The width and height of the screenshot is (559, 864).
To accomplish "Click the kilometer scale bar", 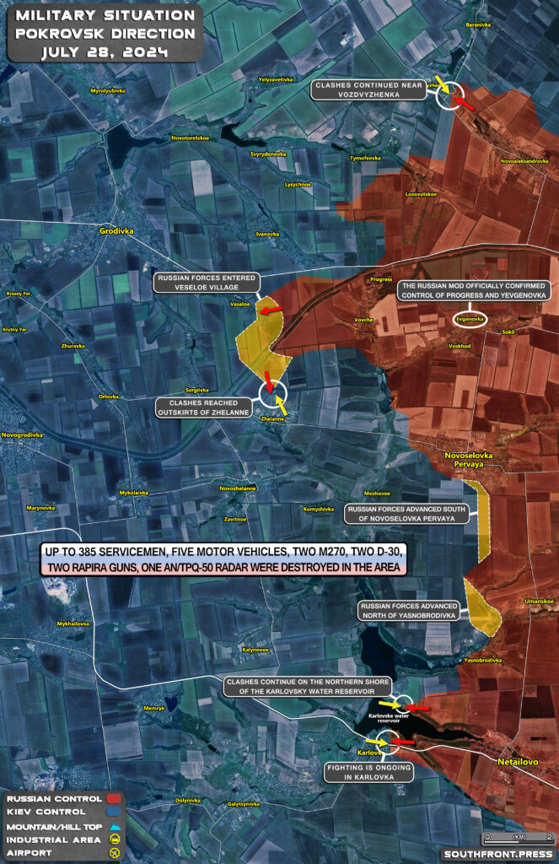I will pos(518,840).
